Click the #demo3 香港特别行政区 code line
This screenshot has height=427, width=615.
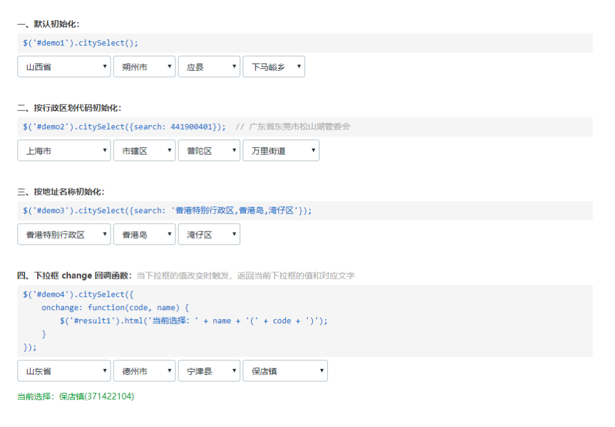[168, 211]
